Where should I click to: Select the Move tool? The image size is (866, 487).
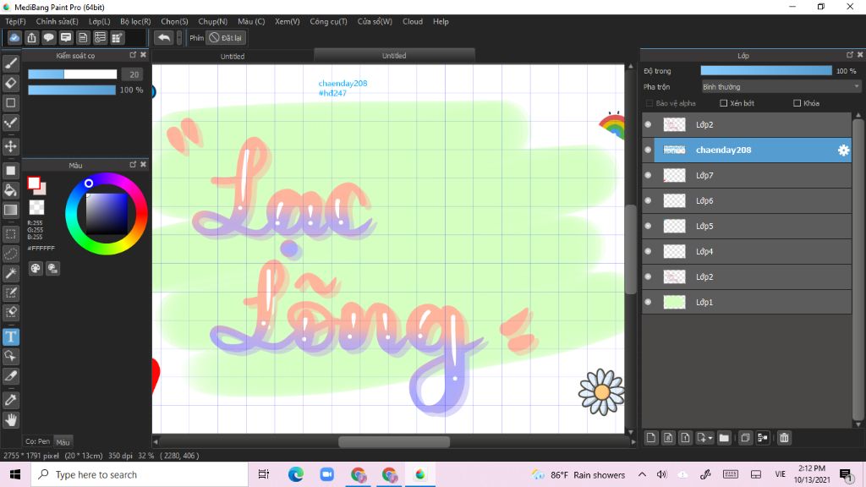10,146
